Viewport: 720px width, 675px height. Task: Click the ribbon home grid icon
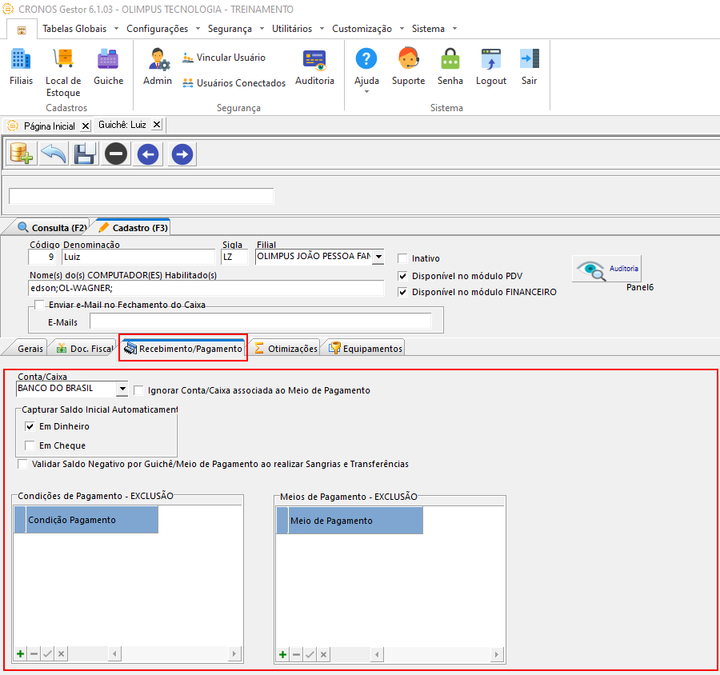coord(22,30)
